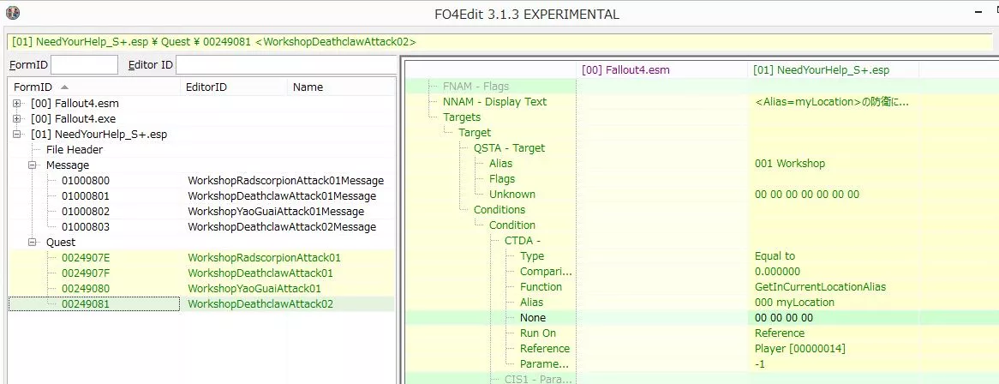Select the WorkshopYaoGuaiAttack01 quest record
Viewport: 999px width, 384px height.
(254, 289)
